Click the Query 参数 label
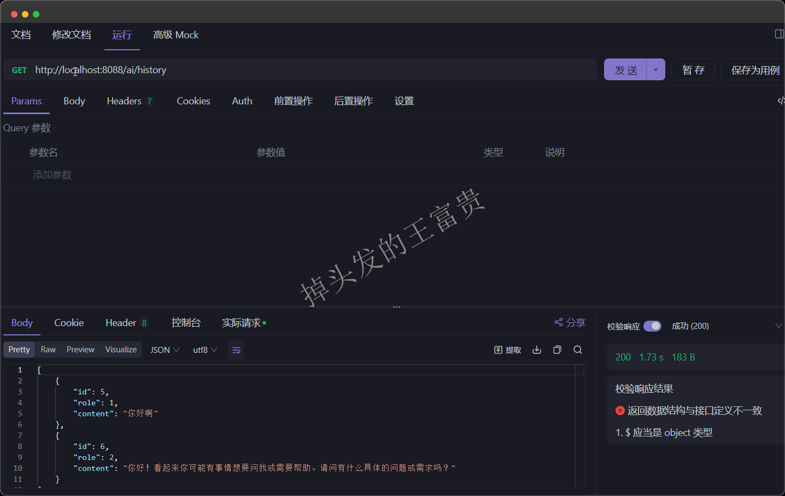 [27, 128]
